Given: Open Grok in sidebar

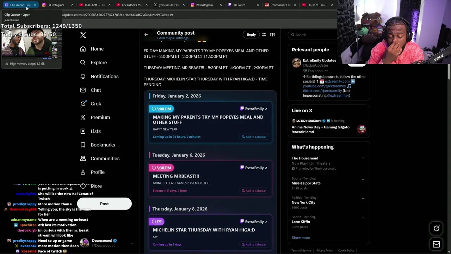Looking at the screenshot, I should click(x=91, y=104).
